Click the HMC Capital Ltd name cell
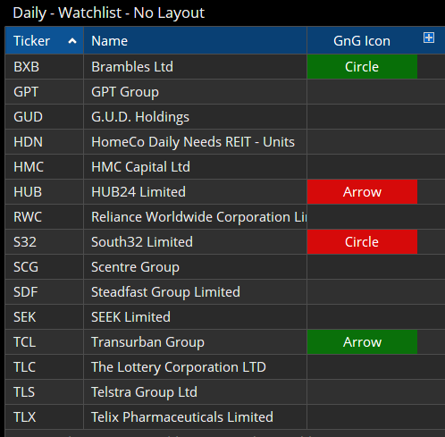Viewport: 445px width, 437px height. (195, 167)
